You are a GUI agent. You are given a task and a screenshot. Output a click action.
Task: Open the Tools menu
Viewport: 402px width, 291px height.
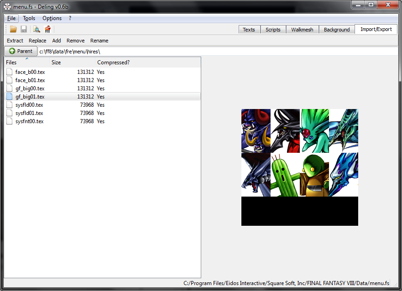pyautogui.click(x=29, y=18)
